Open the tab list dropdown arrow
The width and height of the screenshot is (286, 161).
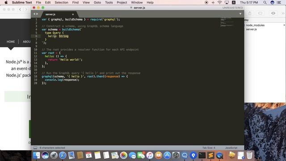[x=240, y=14]
